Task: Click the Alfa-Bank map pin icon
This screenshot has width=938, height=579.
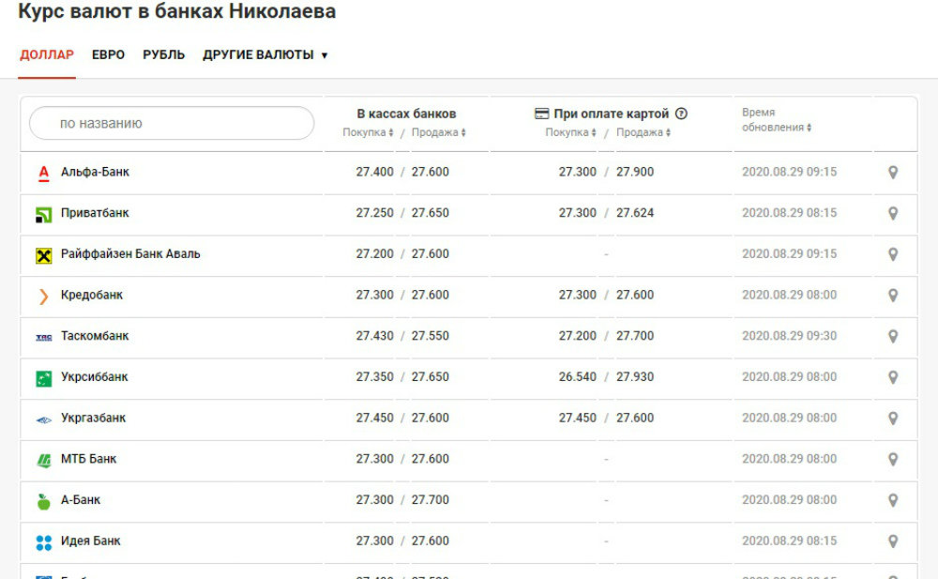Action: 893,173
